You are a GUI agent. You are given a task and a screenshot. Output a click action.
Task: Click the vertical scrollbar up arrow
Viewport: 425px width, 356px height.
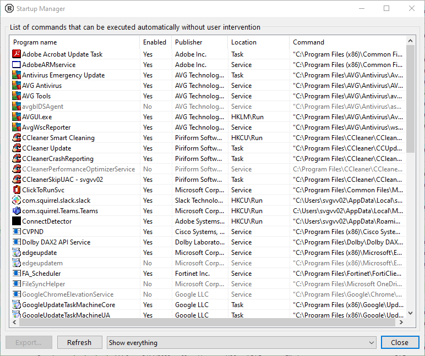[410, 41]
